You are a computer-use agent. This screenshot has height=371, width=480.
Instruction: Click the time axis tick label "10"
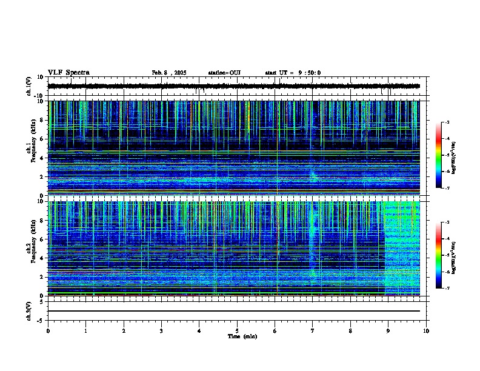click(x=426, y=331)
